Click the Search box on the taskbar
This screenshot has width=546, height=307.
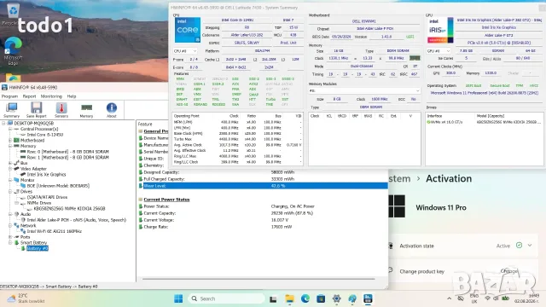coord(226,298)
